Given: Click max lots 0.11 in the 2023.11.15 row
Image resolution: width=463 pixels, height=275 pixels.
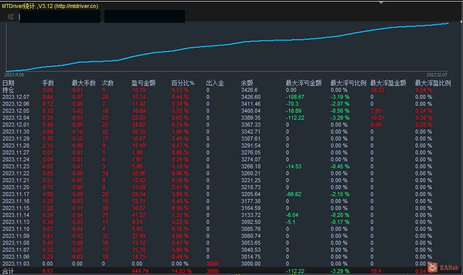Looking at the screenshot, I should [x=78, y=208].
